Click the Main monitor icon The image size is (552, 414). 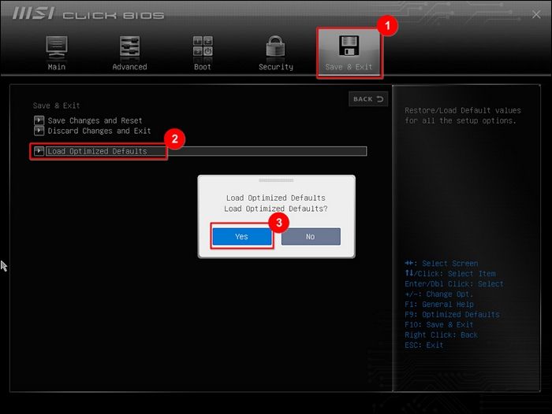[57, 47]
